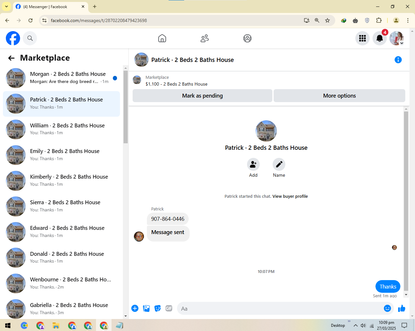Choose a GIF icon in composer
This screenshot has height=331, width=415.
coord(169,308)
